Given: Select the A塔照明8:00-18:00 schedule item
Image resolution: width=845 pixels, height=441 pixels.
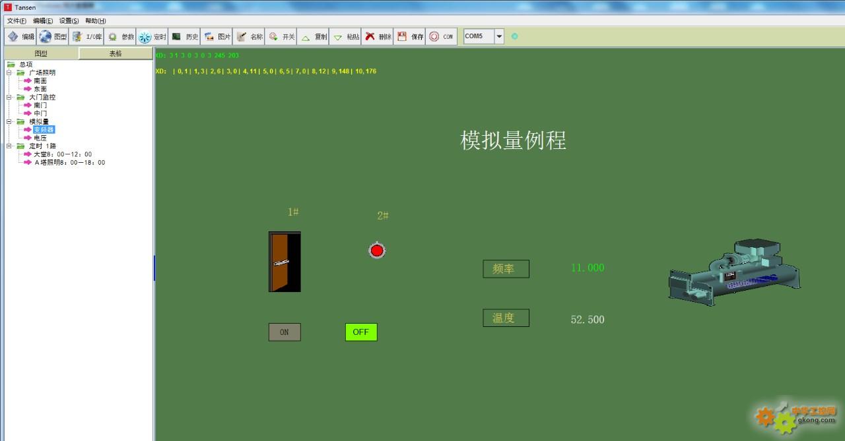Looking at the screenshot, I should point(69,162).
